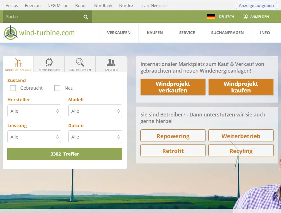This screenshot has height=213, width=281.
Task: Open the Service menu item
Action: tap(187, 33)
